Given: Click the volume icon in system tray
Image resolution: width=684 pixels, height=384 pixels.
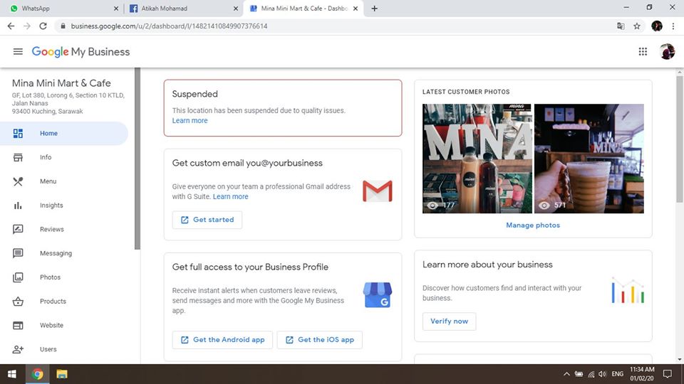Looking at the screenshot, I should pyautogui.click(x=603, y=374).
